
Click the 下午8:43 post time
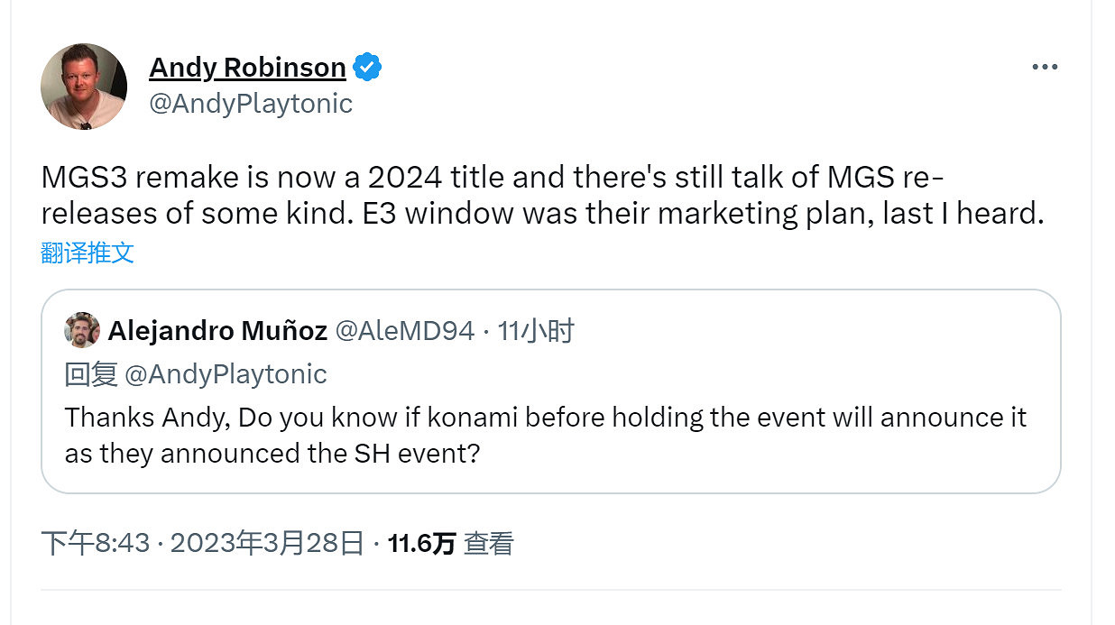pos(95,543)
